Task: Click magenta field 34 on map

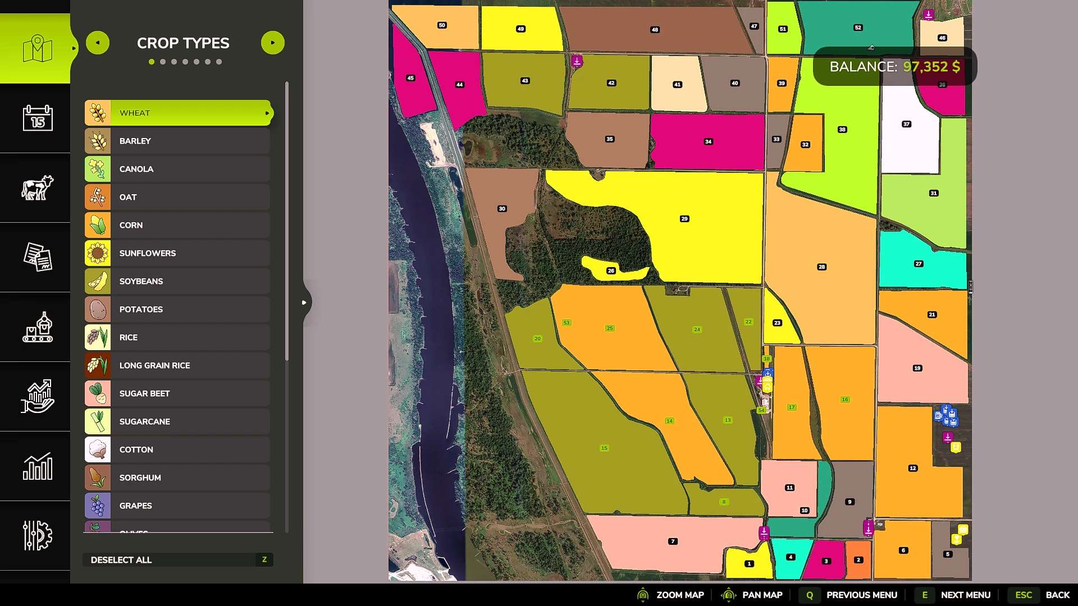Action: (709, 142)
